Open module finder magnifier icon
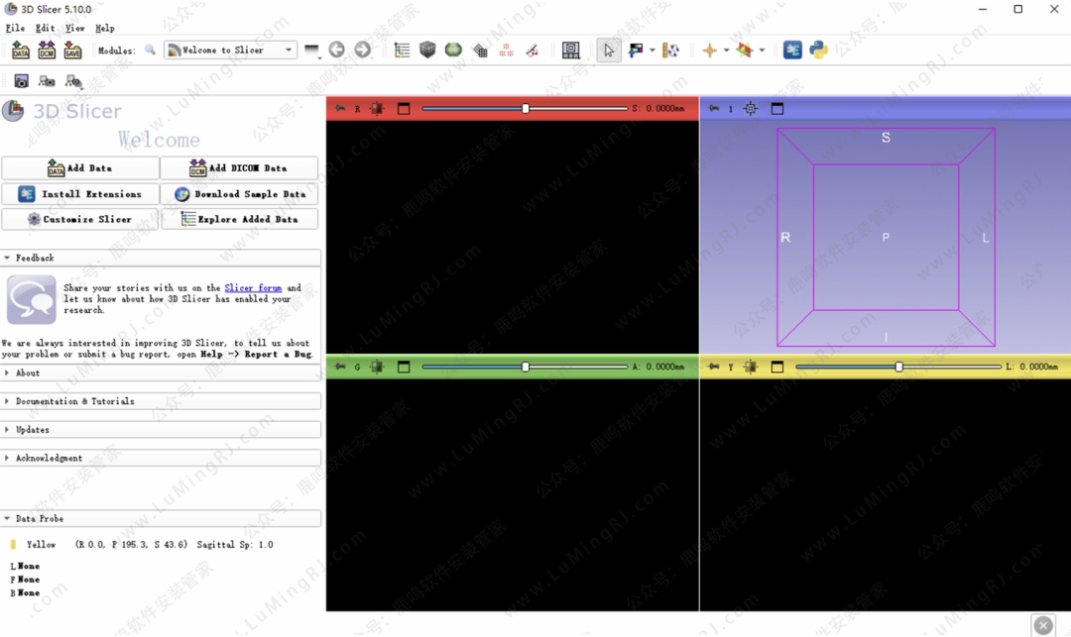The height and width of the screenshot is (637, 1071). tap(150, 51)
